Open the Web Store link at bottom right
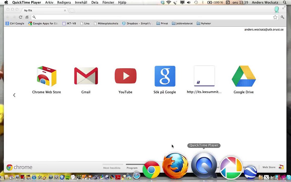The width and height of the screenshot is (291, 182). 273,167
